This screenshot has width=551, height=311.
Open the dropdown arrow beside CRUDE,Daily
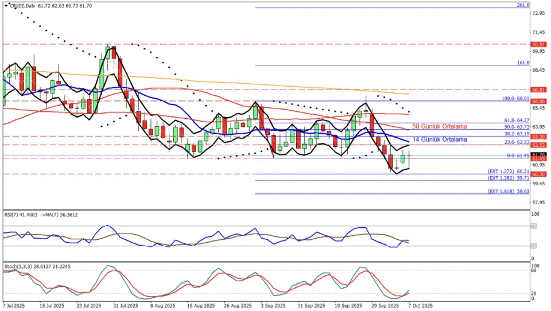pyautogui.click(x=5, y=5)
